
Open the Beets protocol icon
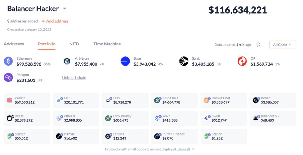click(x=10, y=118)
